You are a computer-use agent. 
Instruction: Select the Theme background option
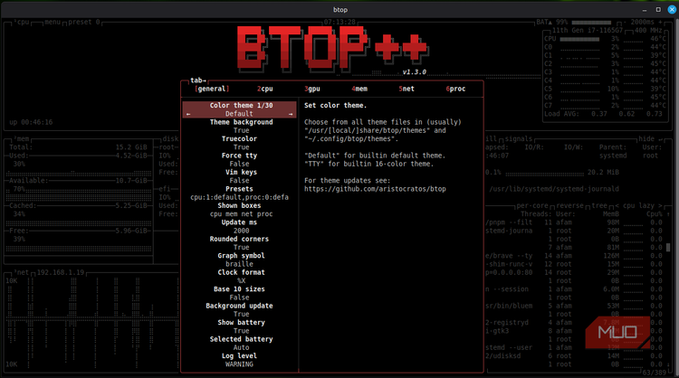point(241,122)
